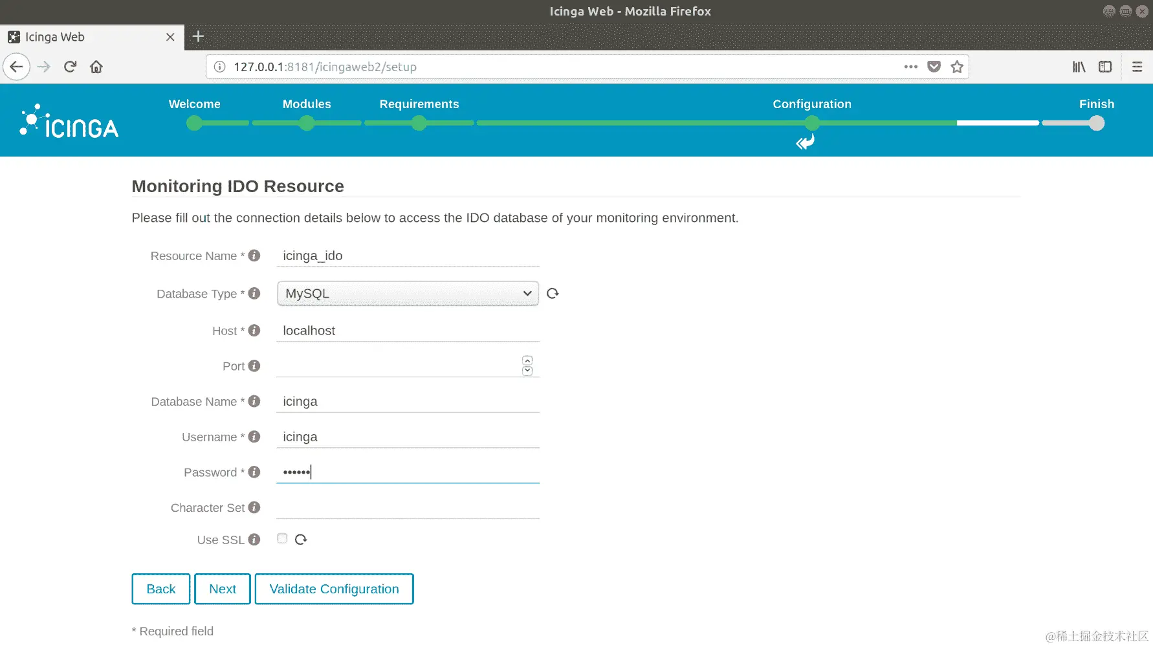Screen dimensions: 1153x647
Task: Click the Firefox forward arrow button
Action: (44, 67)
